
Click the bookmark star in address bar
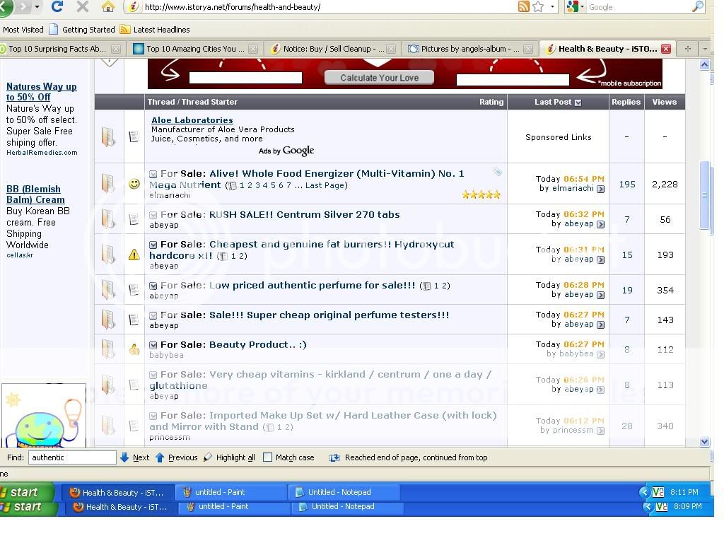tap(538, 7)
